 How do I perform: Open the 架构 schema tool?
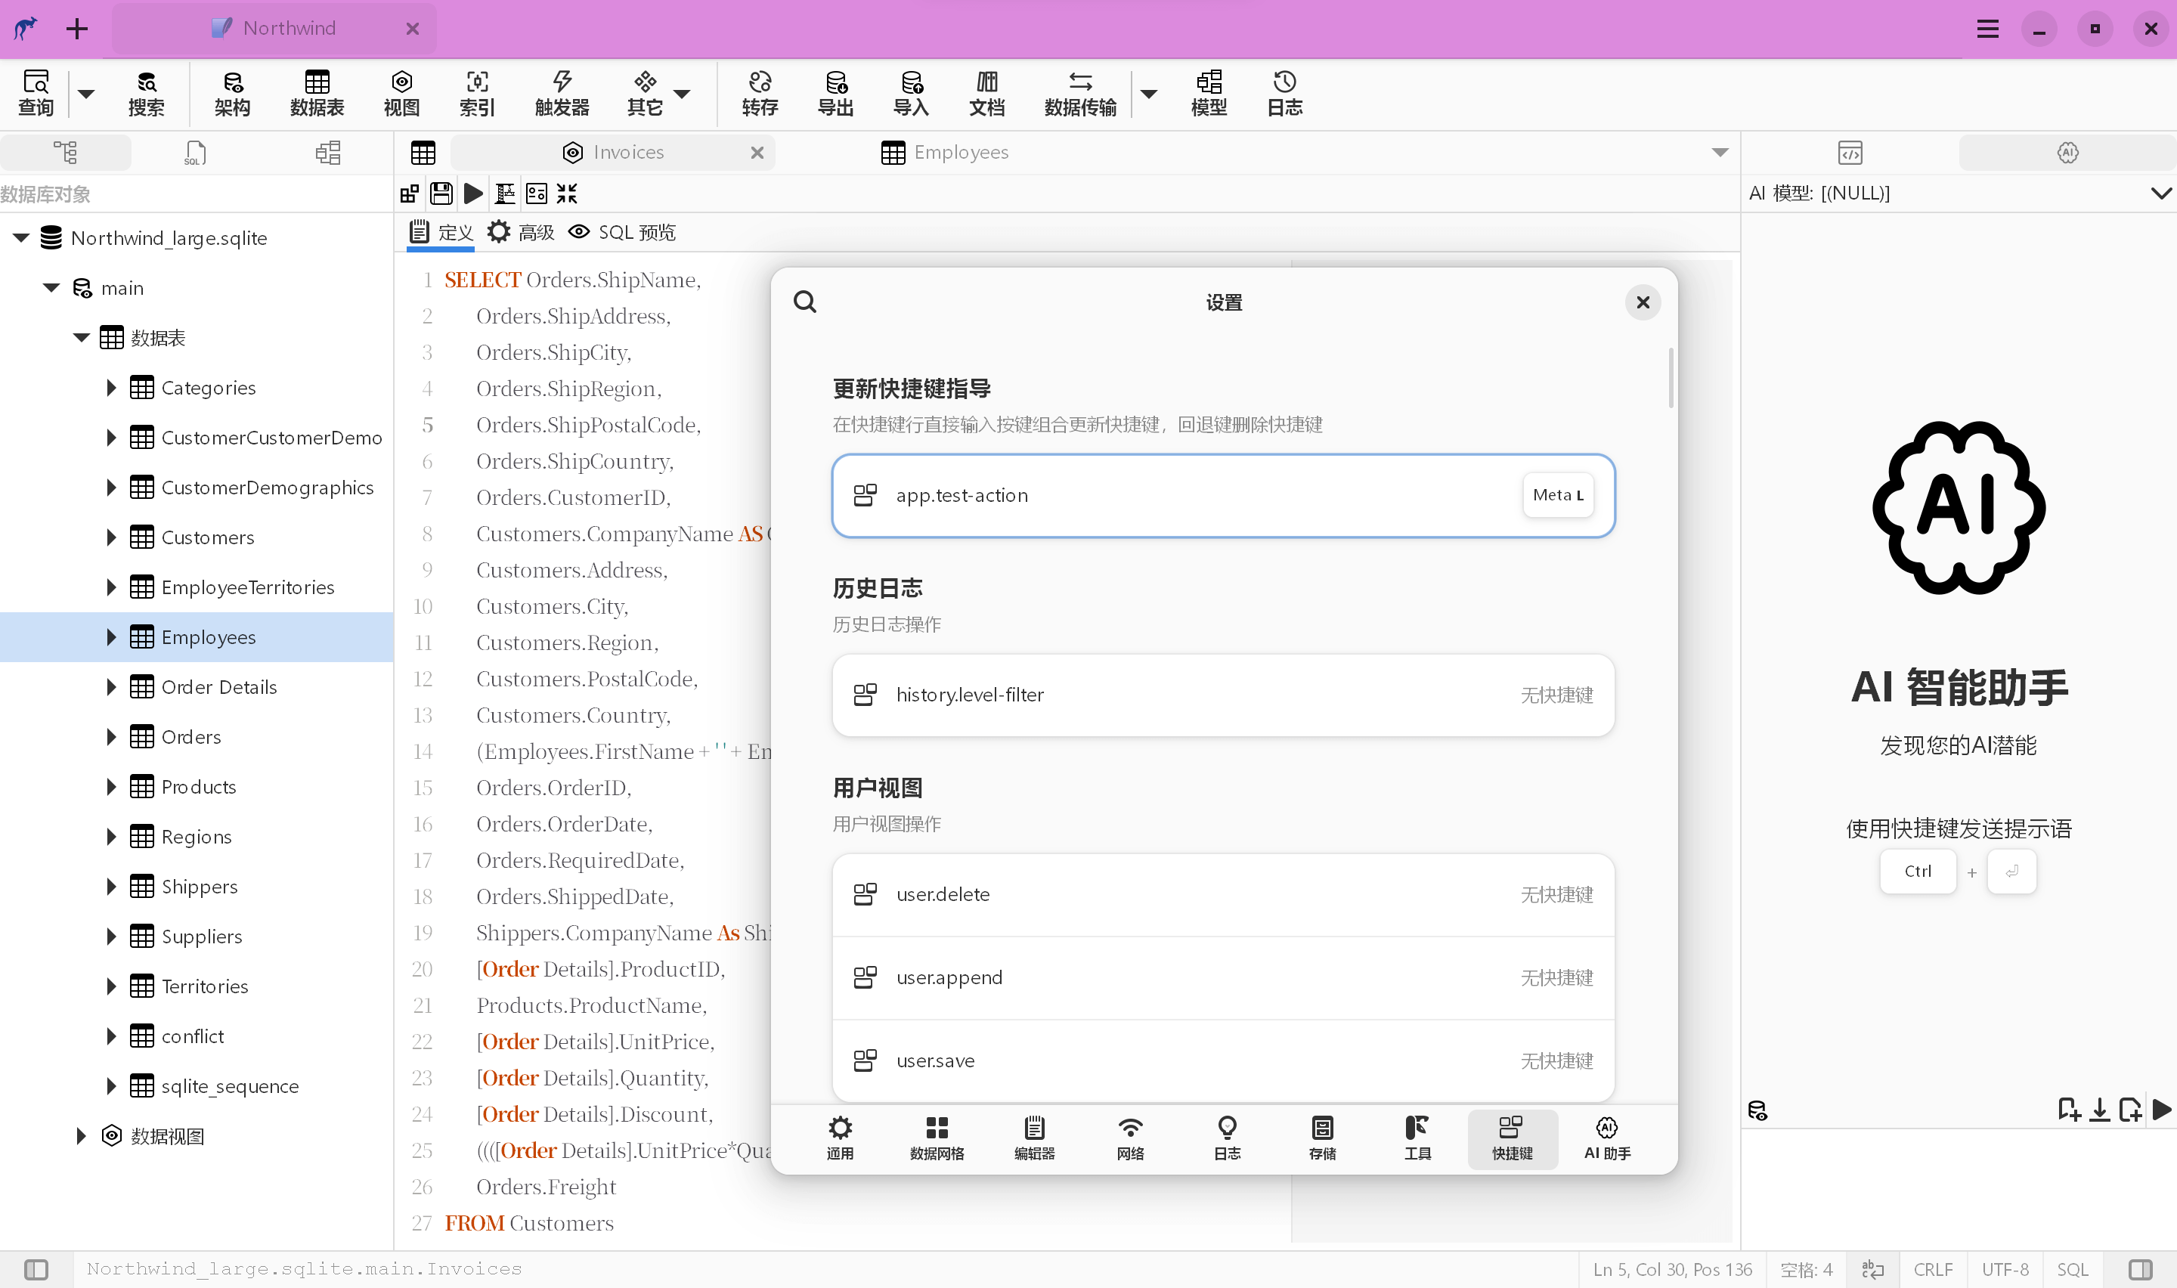[231, 93]
